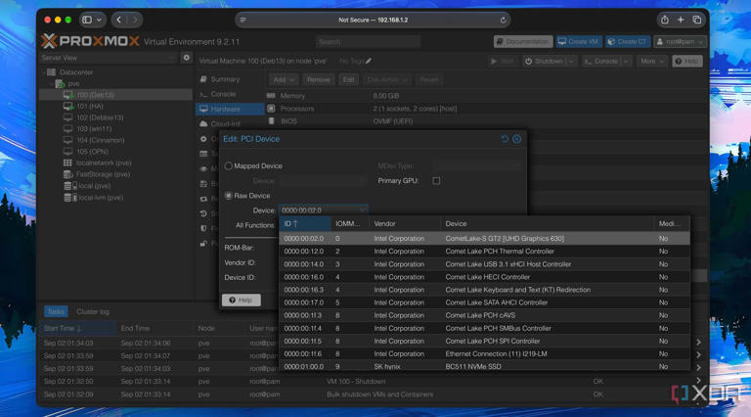The height and width of the screenshot is (417, 751).
Task: Select the Memory hardware row
Action: pos(486,96)
